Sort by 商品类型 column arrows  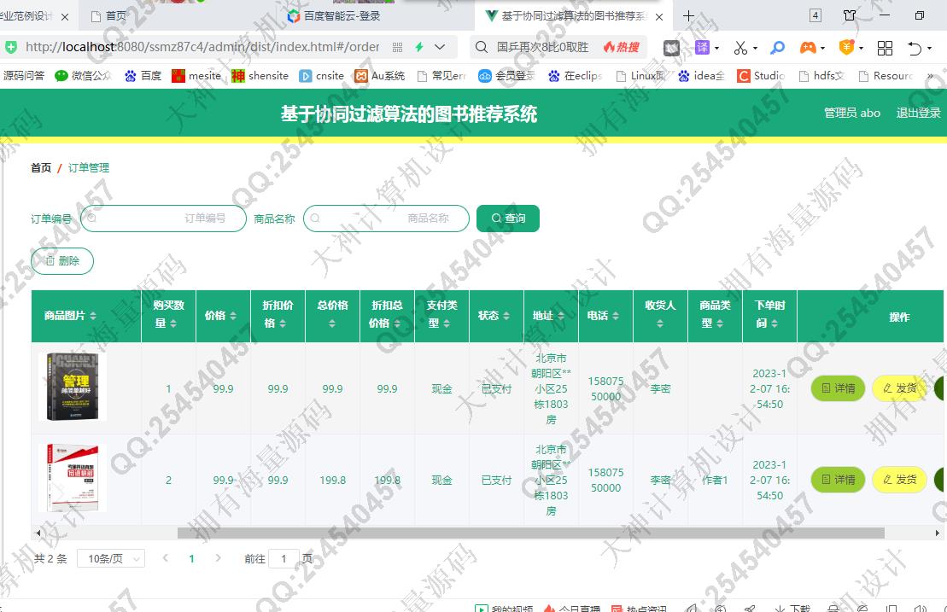click(720, 323)
